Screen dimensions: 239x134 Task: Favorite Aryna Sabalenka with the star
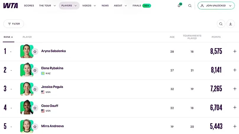[35, 52]
